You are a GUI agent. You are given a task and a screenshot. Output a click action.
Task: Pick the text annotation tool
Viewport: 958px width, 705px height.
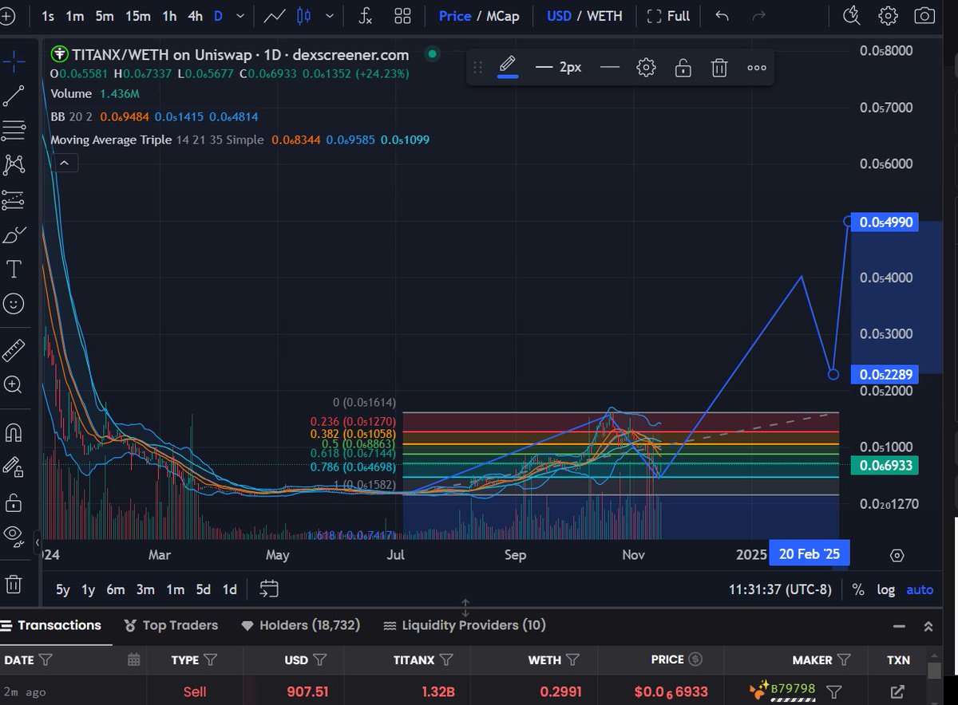pos(14,269)
